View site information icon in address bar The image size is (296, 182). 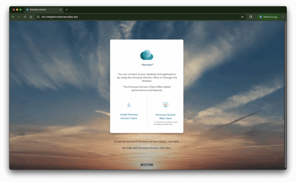click(x=38, y=17)
